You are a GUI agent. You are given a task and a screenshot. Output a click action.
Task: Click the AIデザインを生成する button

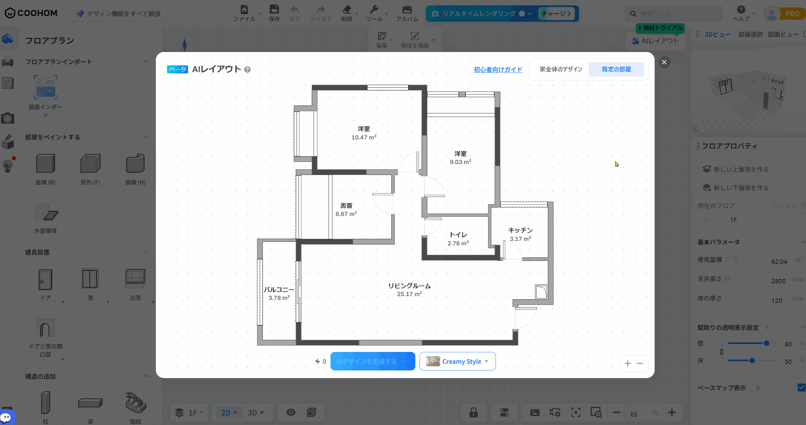(x=373, y=361)
